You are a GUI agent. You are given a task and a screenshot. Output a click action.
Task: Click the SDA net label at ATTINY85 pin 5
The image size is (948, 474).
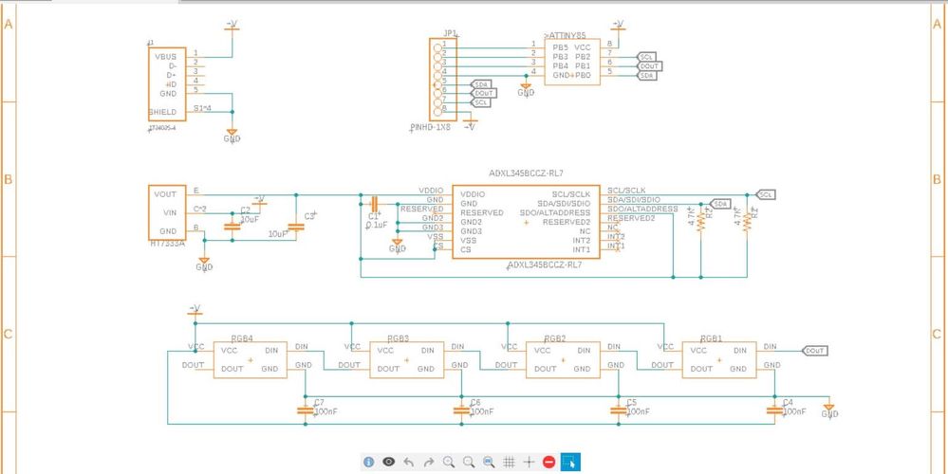click(645, 76)
